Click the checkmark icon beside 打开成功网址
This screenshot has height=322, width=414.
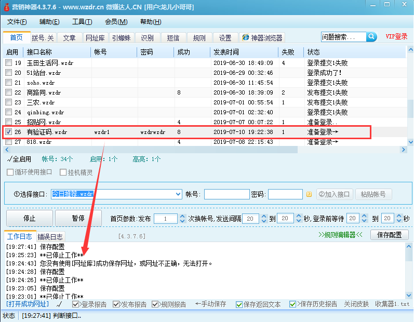tap(59, 304)
